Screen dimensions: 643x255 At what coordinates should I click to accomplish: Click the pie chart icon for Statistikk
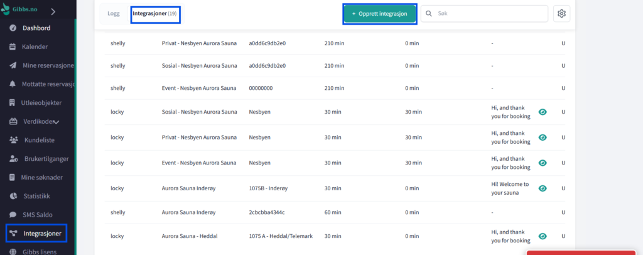(13, 196)
